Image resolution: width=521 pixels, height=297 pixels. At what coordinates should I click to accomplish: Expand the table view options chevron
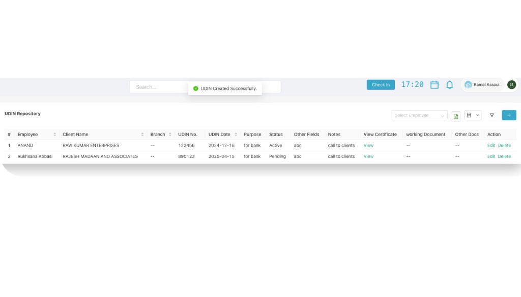478,115
